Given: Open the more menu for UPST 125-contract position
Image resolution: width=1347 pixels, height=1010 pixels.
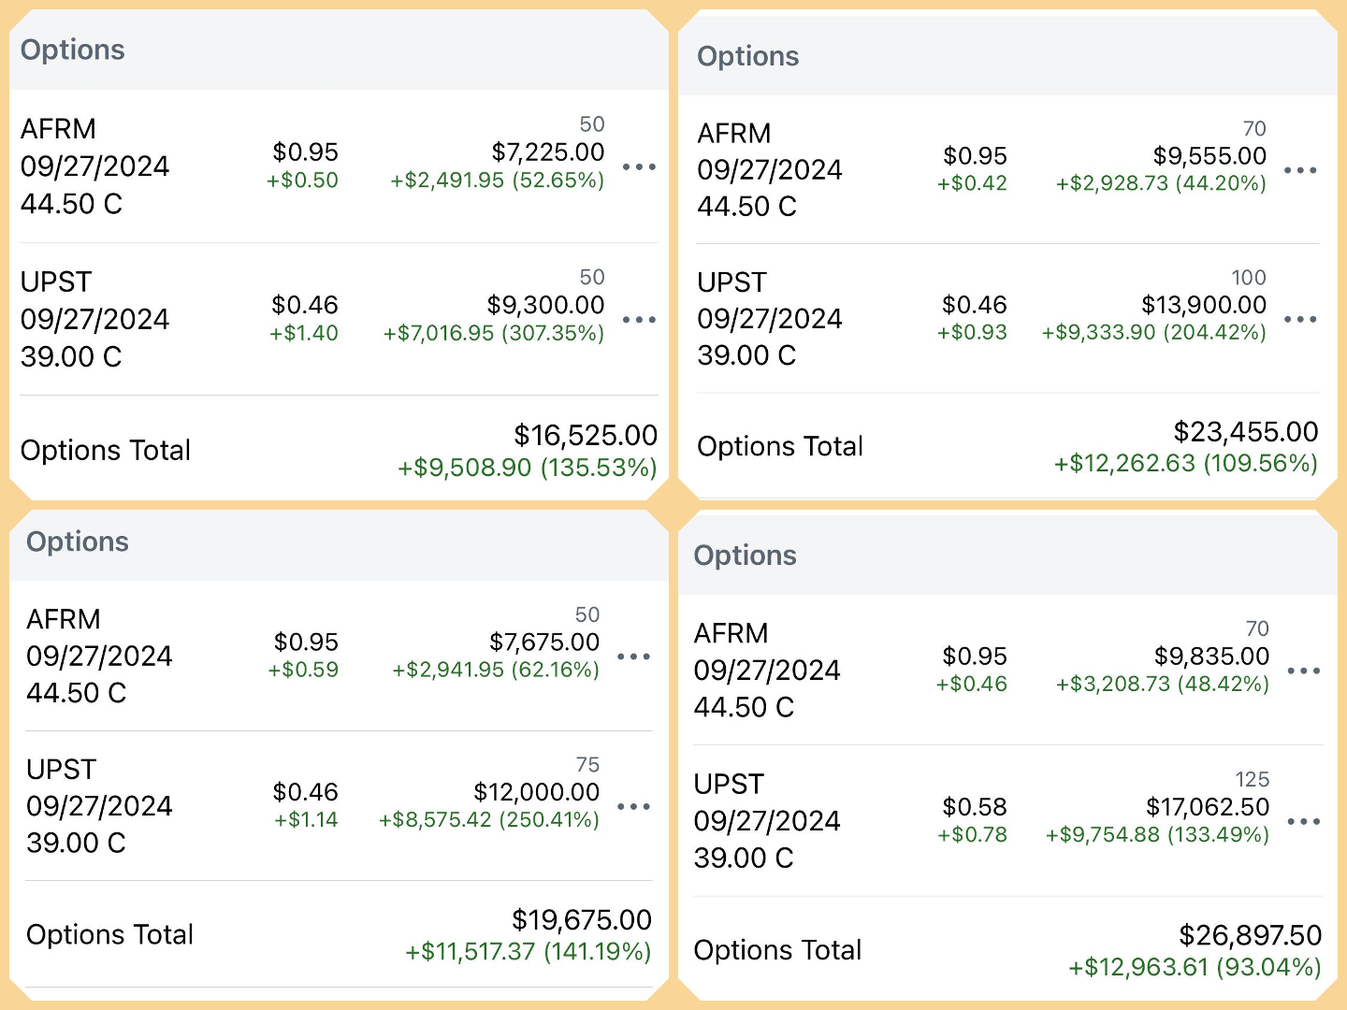Looking at the screenshot, I should point(1304,821).
